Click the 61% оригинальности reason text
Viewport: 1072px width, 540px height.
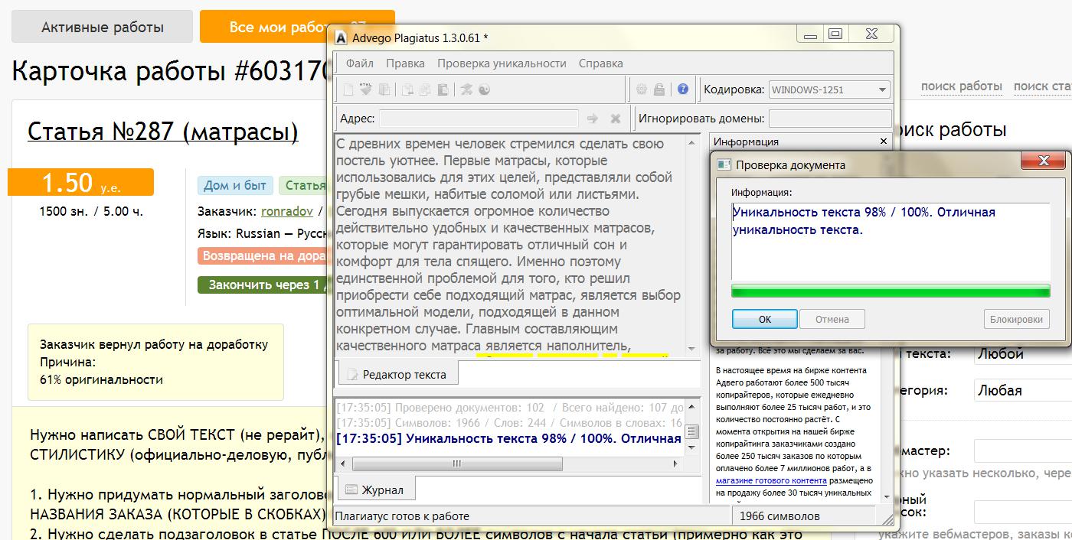(101, 379)
